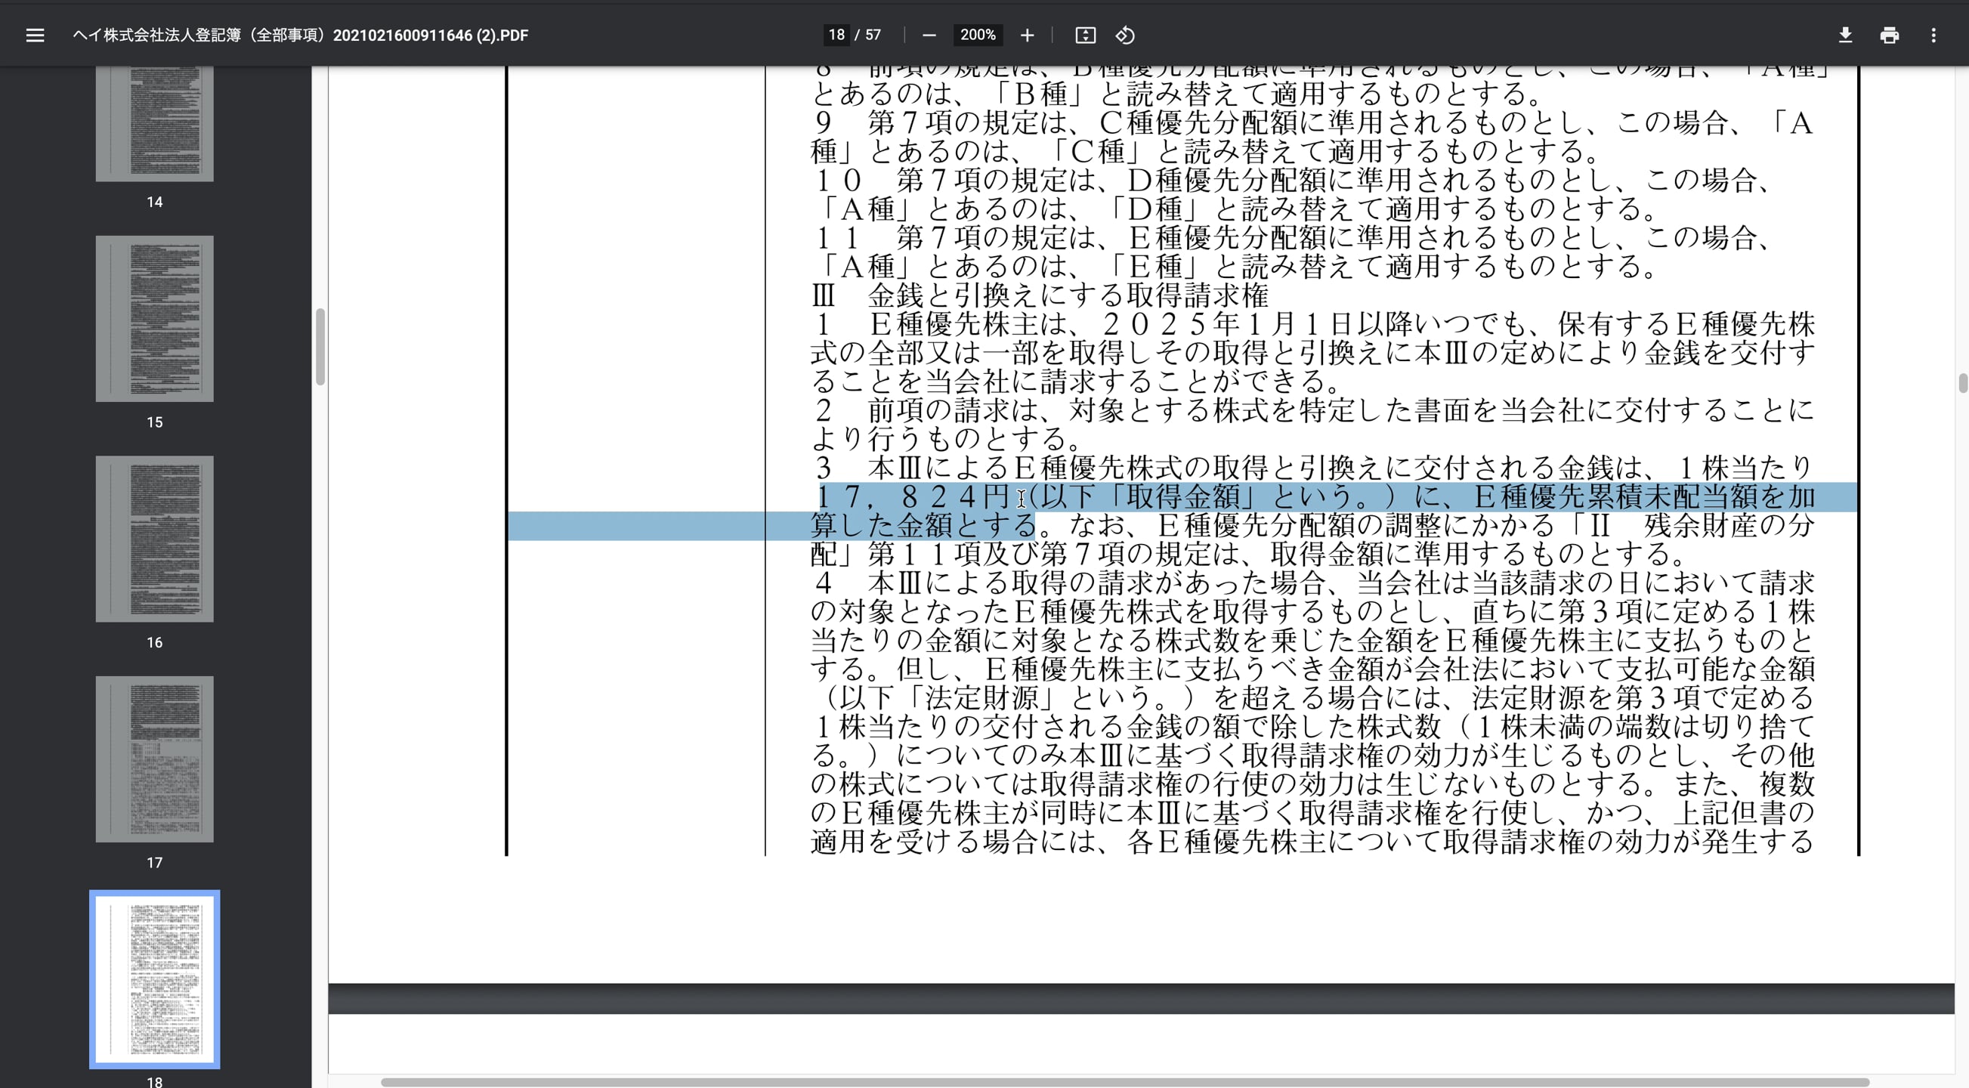This screenshot has height=1088, width=1969.
Task: Click the horizontal scrollbar at the bottom
Action: click(1124, 1082)
